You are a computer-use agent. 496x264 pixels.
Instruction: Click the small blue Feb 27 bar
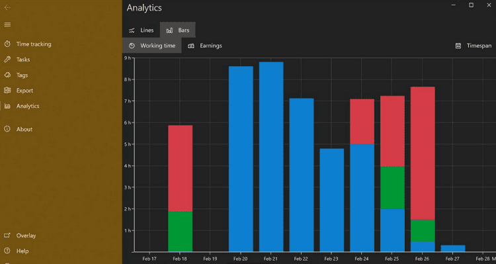453,249
